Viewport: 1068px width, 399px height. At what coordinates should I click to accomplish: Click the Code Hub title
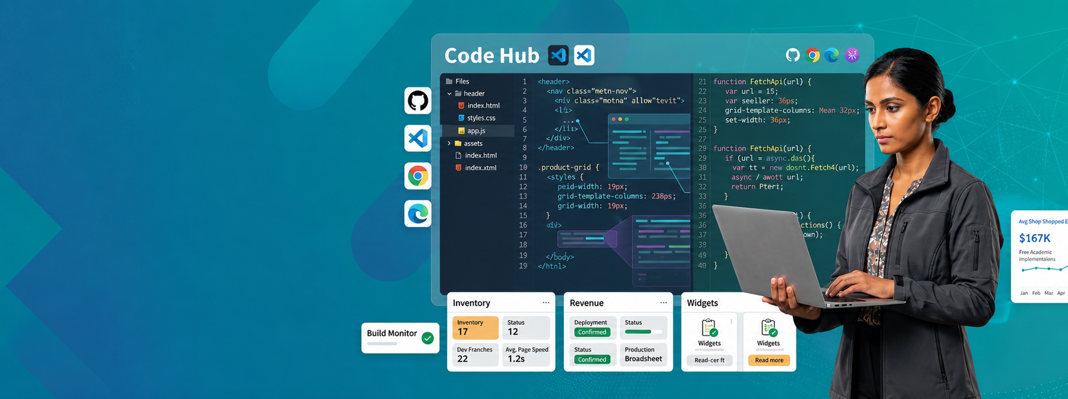tap(492, 55)
